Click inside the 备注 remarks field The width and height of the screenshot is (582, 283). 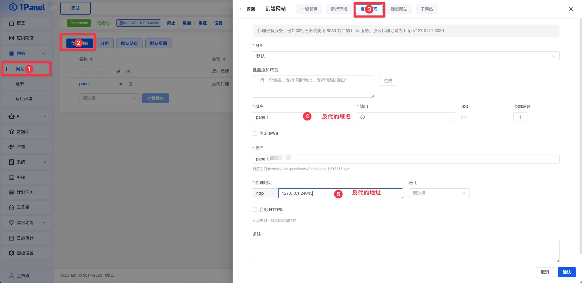coord(406,251)
